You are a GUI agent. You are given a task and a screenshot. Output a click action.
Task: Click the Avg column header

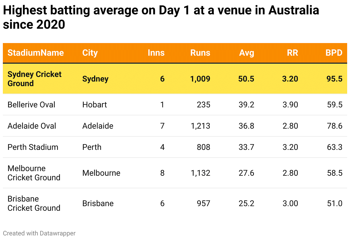click(246, 53)
